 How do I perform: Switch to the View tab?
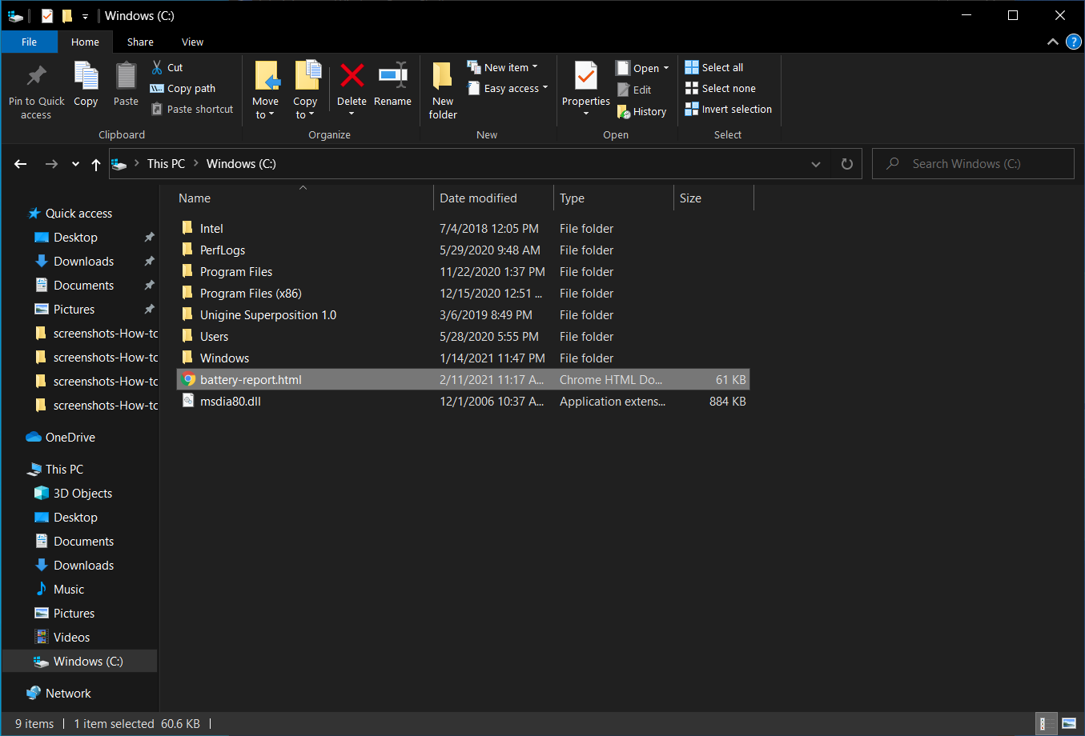(192, 42)
